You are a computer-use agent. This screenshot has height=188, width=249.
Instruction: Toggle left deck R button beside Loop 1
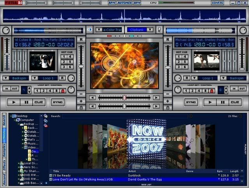(62, 78)
